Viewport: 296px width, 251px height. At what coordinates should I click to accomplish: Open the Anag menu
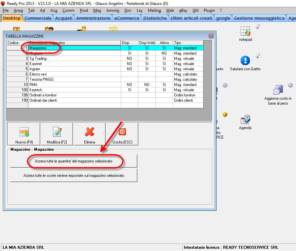(x=18, y=10)
